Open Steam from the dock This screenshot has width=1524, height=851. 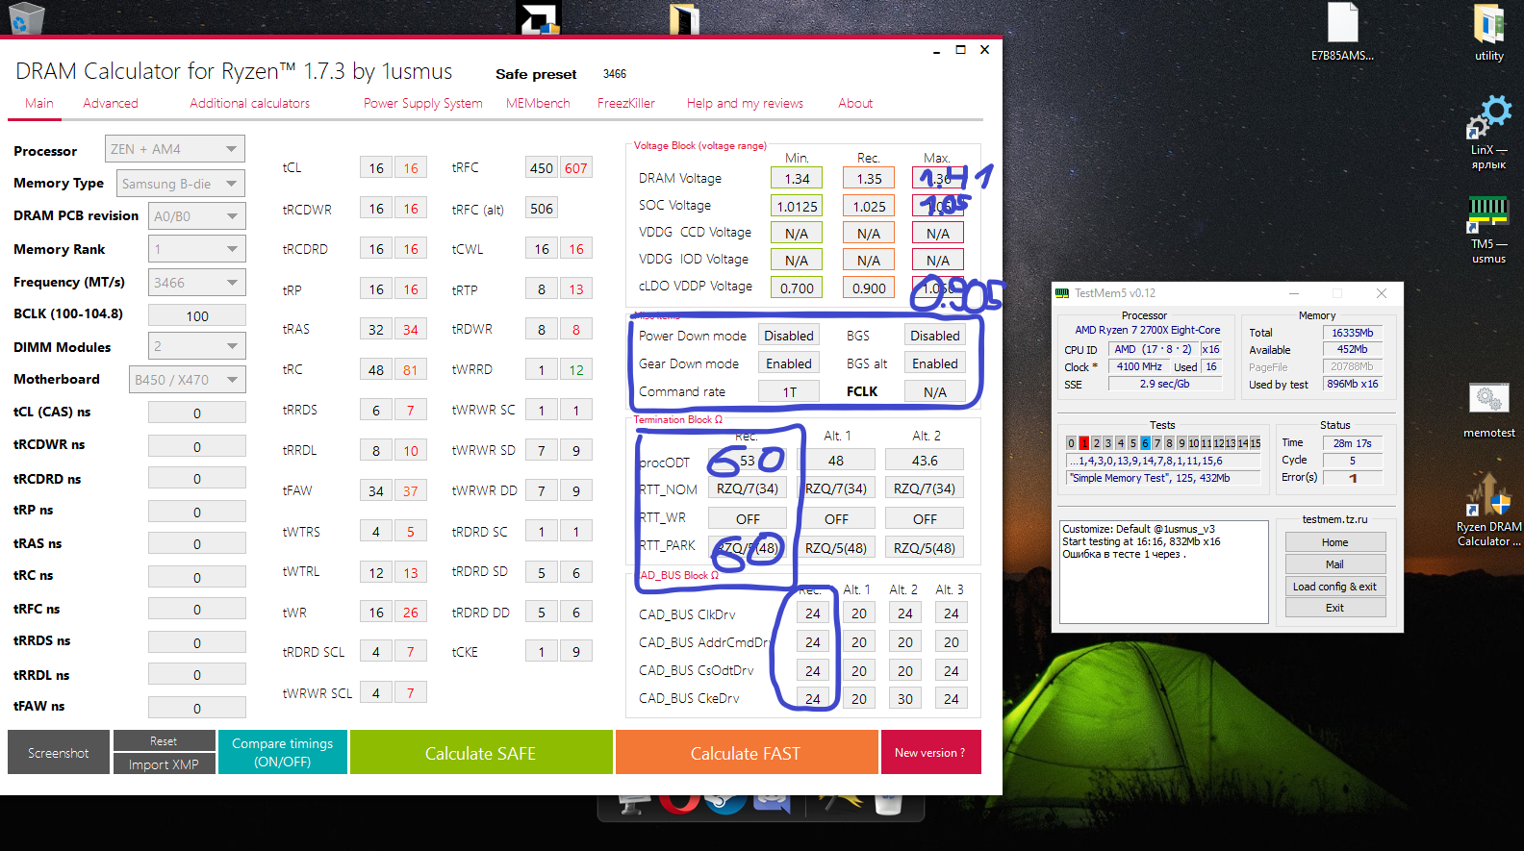coord(725,802)
